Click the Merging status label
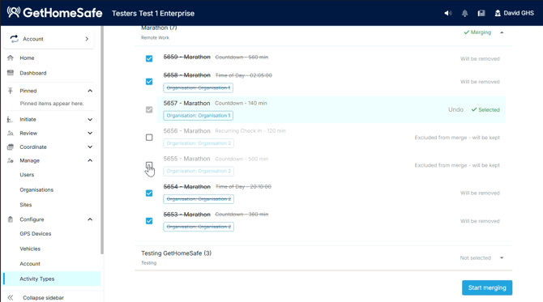 [x=477, y=32]
